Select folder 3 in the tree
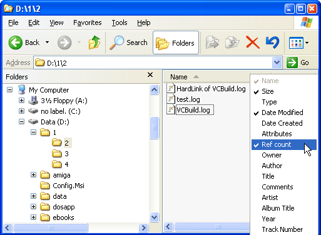The image size is (321, 235). coord(66,154)
